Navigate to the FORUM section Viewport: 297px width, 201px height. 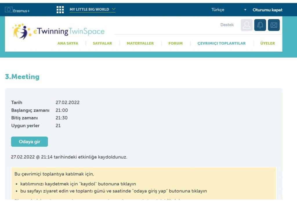click(175, 43)
